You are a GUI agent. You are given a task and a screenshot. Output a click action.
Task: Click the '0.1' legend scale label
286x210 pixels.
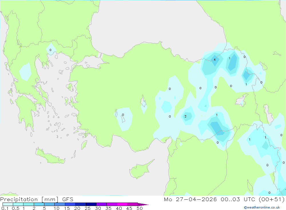(5, 208)
